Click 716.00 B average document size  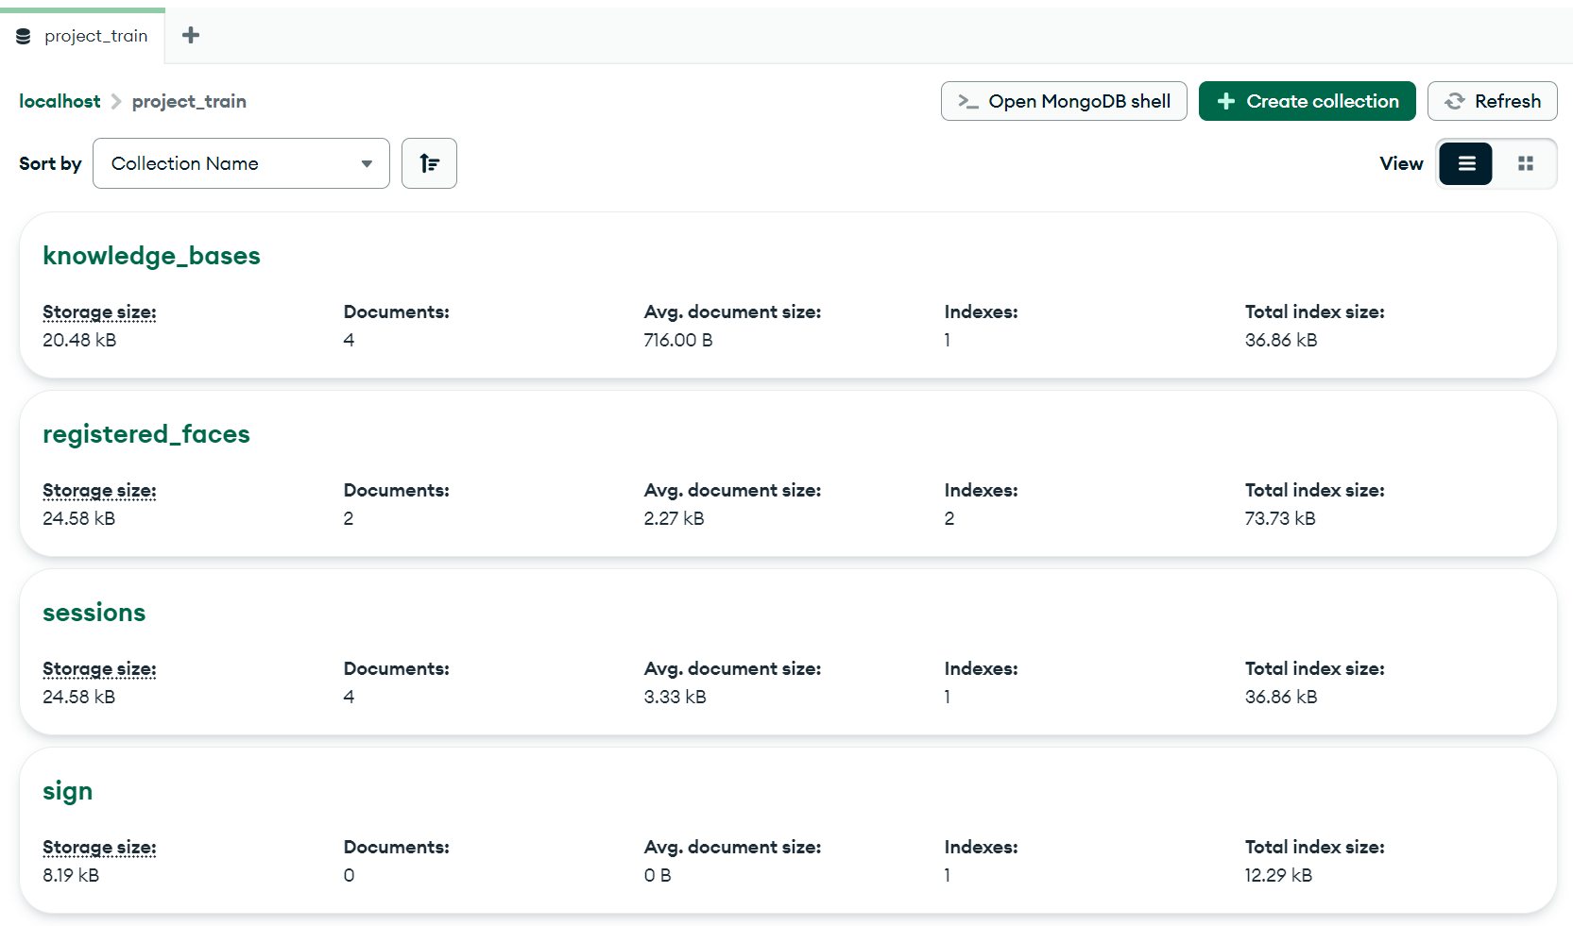point(678,340)
